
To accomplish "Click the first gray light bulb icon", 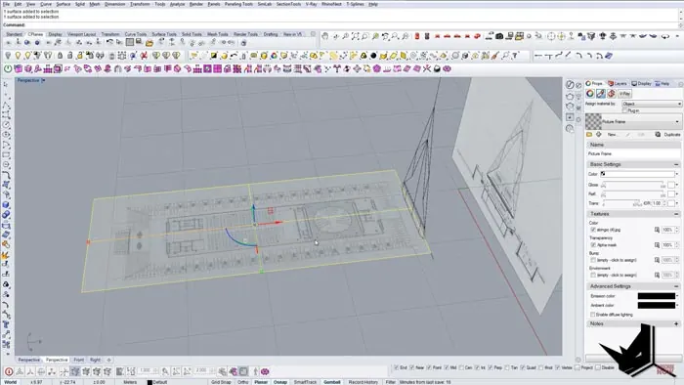I will coord(8,56).
